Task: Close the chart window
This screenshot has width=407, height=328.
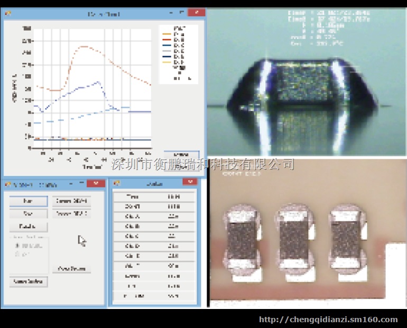Action: pos(196,13)
